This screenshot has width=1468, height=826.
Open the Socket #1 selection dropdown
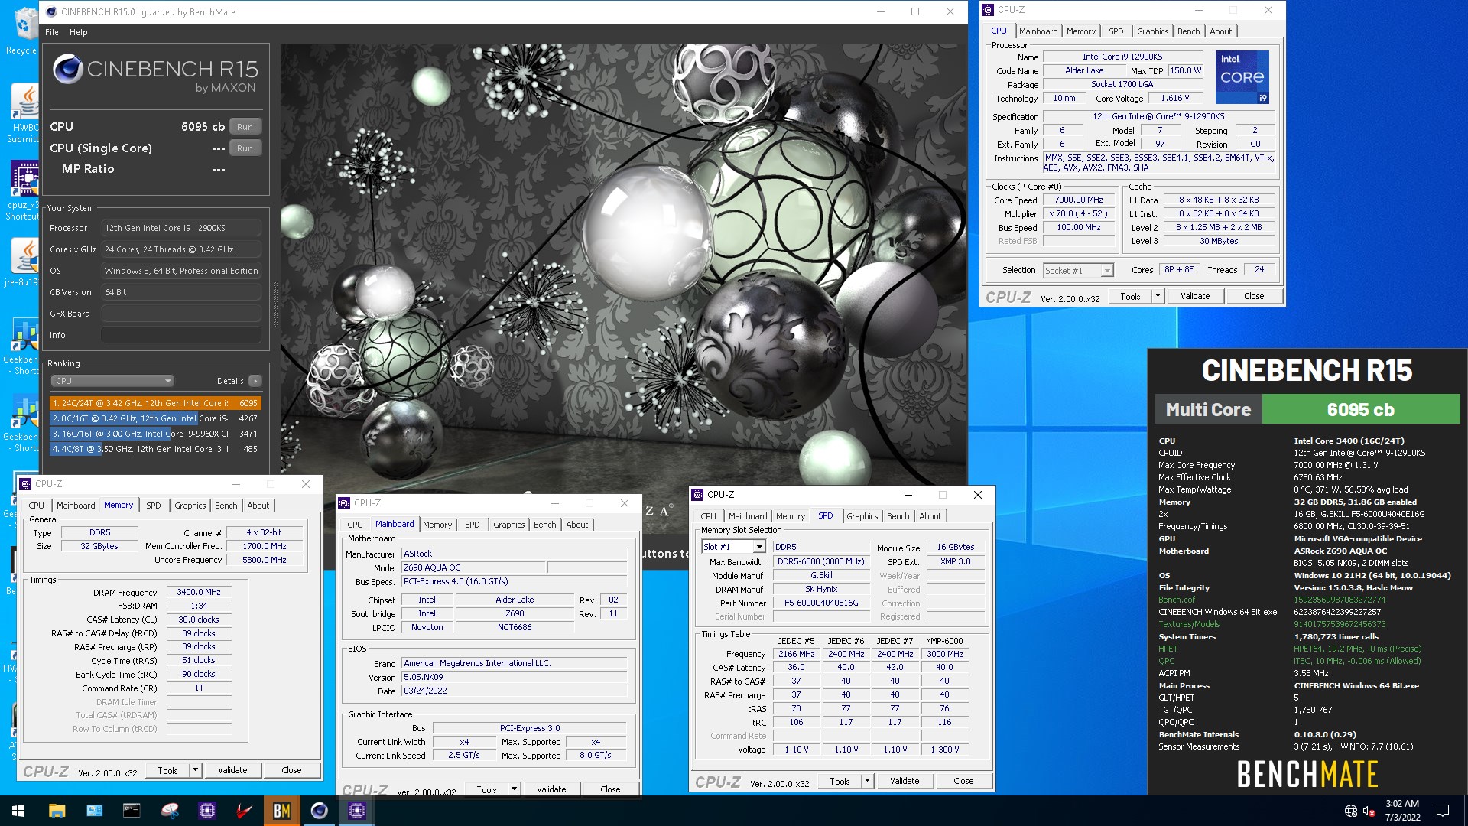click(1078, 271)
